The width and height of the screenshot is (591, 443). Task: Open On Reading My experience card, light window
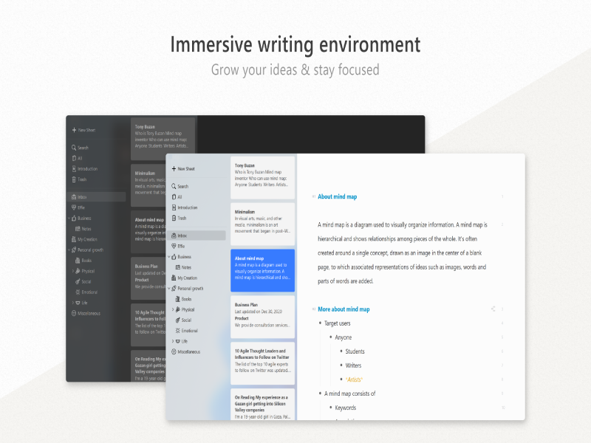pos(262,404)
